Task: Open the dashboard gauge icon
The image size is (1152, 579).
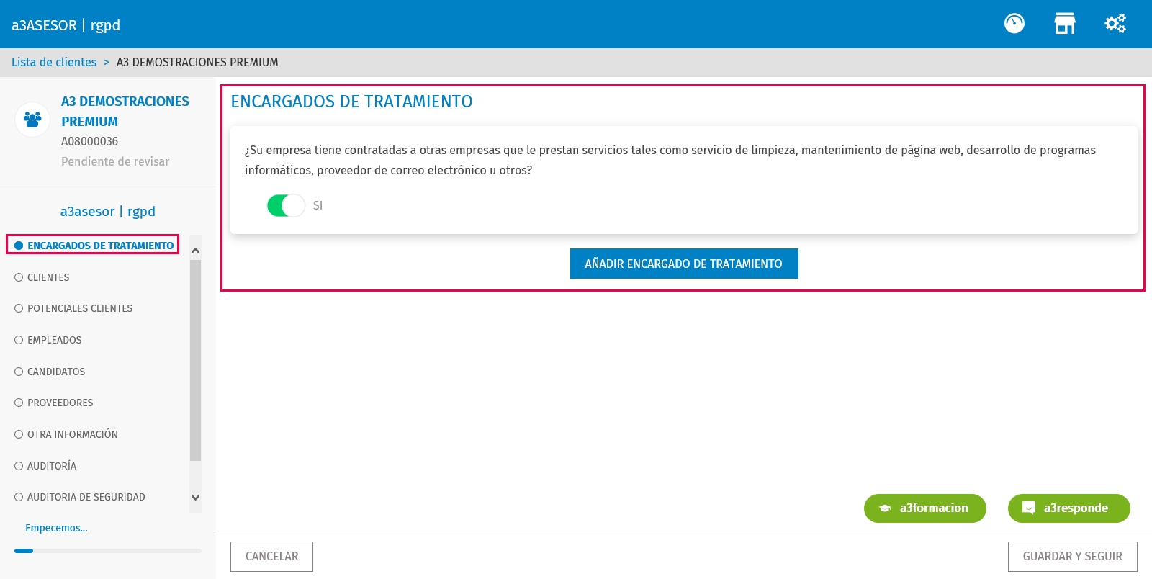Action: pyautogui.click(x=1014, y=24)
